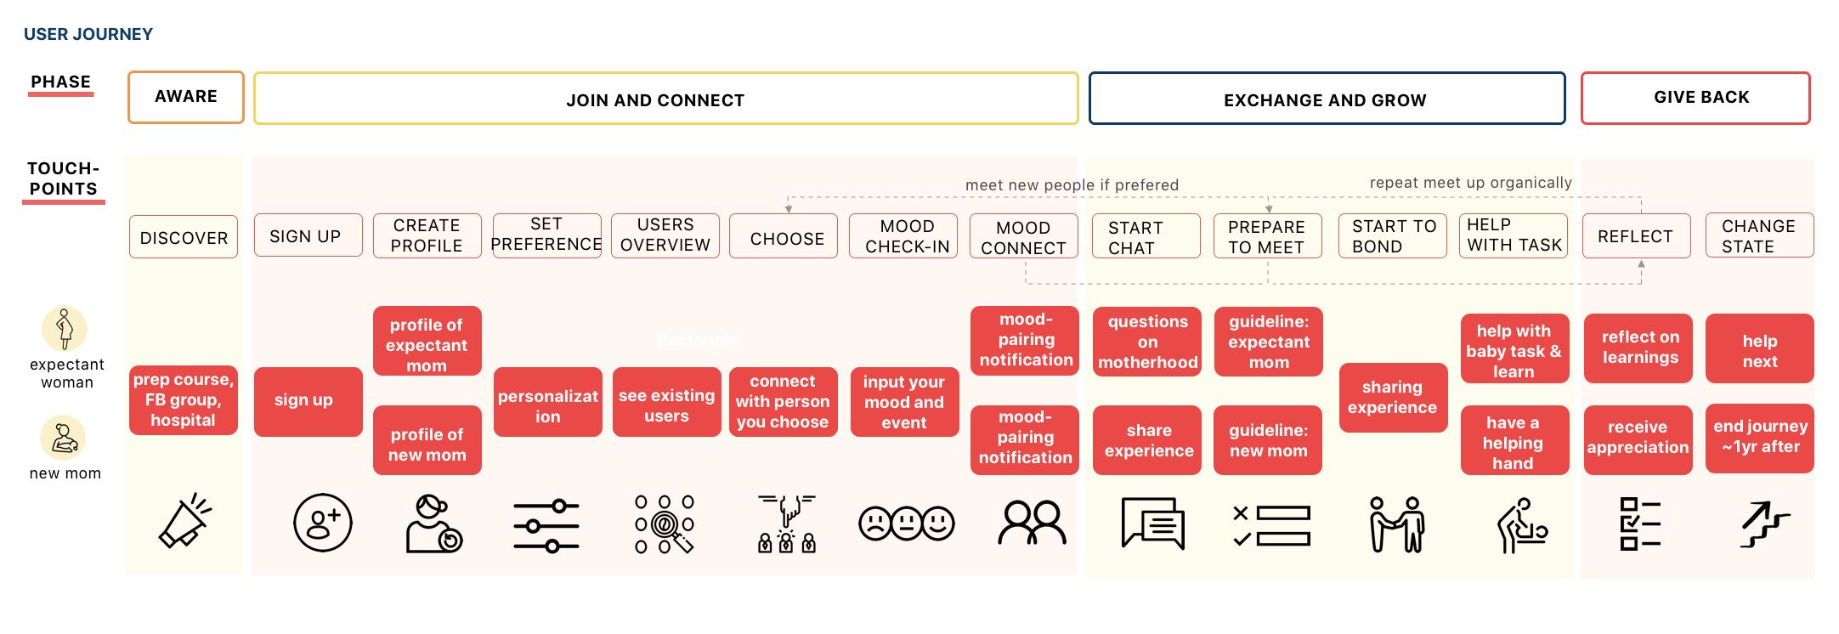The height and width of the screenshot is (634, 1839).
Task: Click the sliders icon under Set Preference
Action: (x=546, y=526)
